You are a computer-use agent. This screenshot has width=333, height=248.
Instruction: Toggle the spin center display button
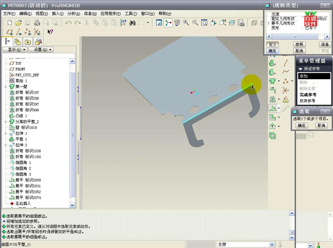click(x=168, y=23)
